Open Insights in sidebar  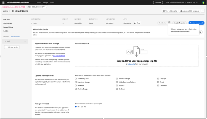[6, 31]
